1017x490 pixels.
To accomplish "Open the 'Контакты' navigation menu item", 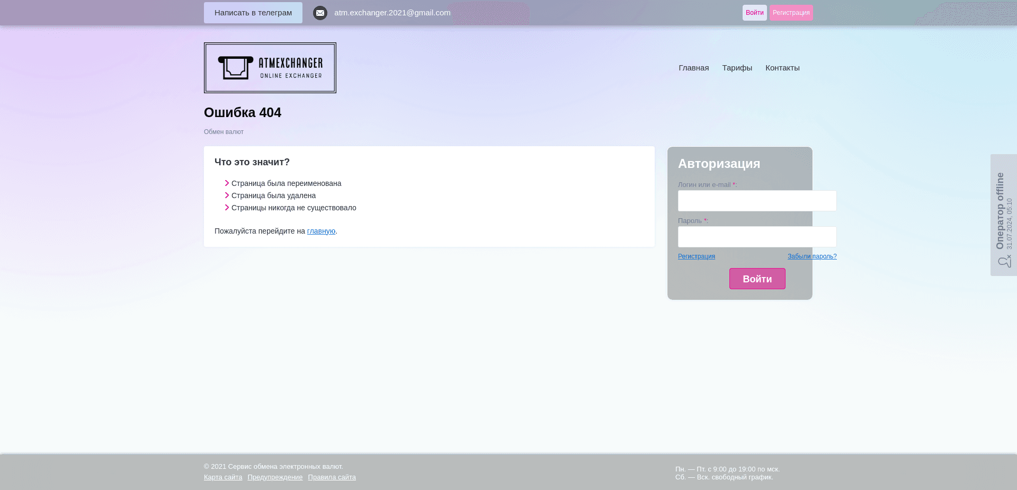I will [x=782, y=67].
